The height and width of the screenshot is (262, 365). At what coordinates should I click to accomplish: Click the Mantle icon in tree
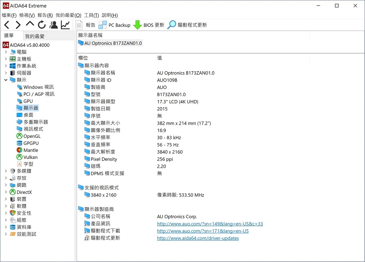click(20, 150)
